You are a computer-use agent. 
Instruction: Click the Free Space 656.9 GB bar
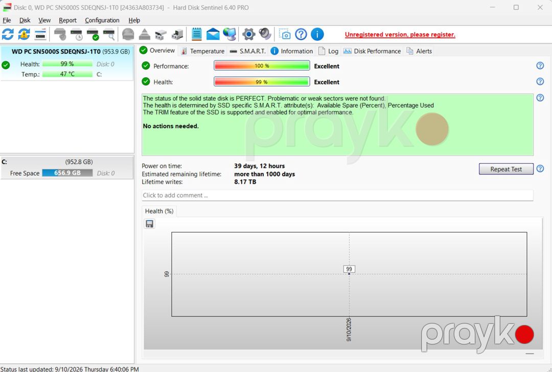[x=67, y=173]
